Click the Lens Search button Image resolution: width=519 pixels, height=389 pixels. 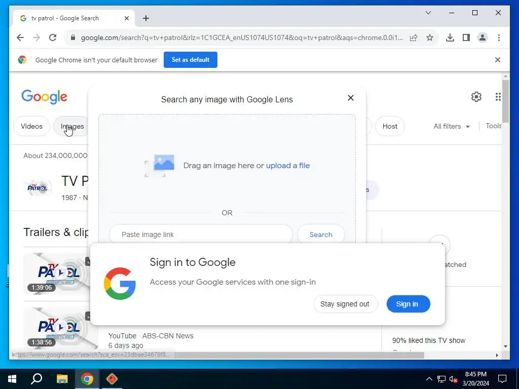point(321,235)
